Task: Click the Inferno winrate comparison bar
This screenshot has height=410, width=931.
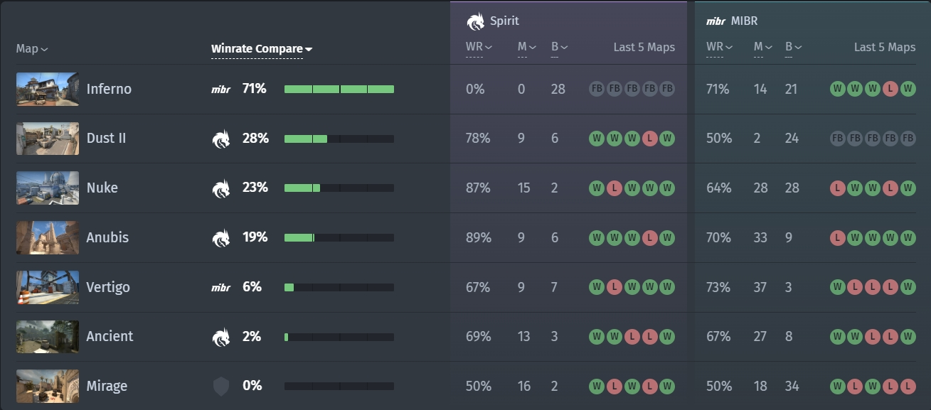Action: 339,90
